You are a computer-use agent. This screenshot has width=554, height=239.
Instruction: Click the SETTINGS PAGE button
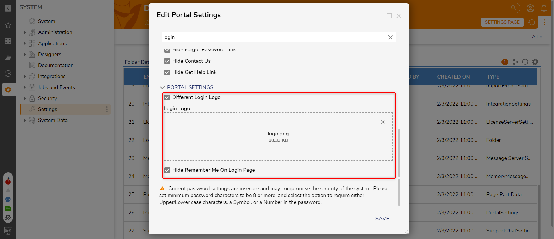click(x=502, y=22)
